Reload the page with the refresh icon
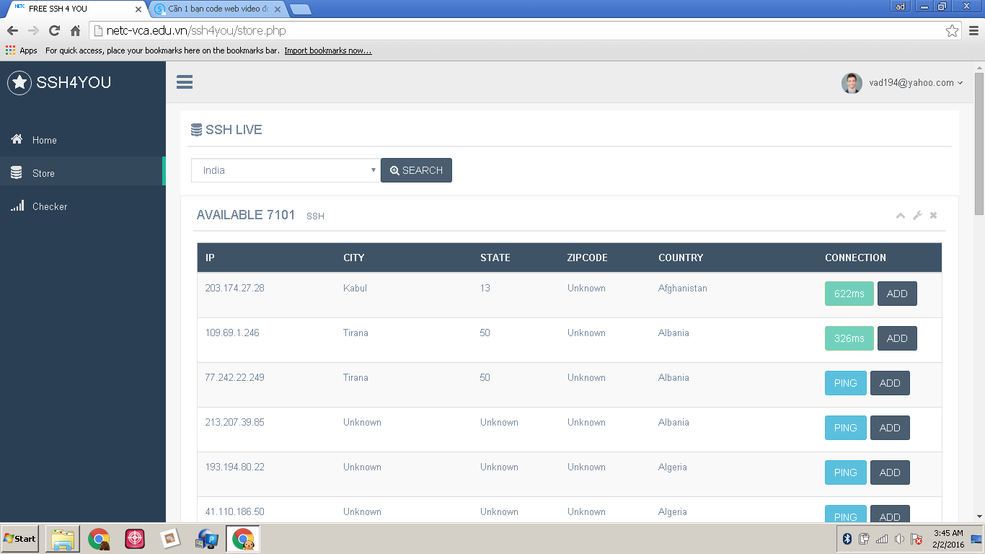Screen dimensions: 985x554 [x=54, y=30]
